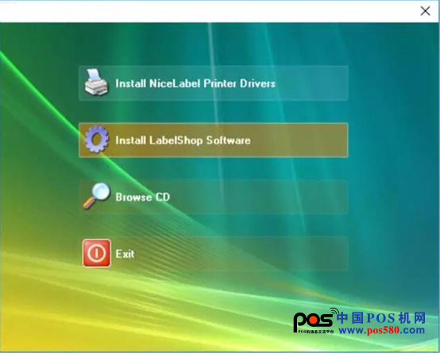Open Browse CD option text
440x353 pixels.
click(142, 197)
